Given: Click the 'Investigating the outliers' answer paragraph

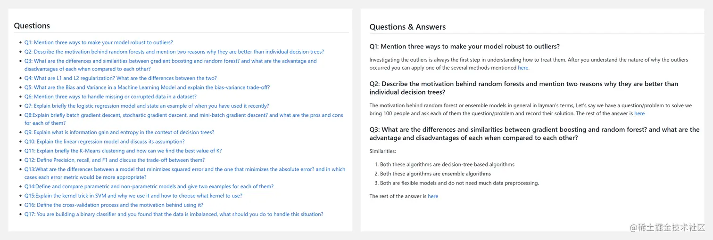Looking at the screenshot, I should pyautogui.click(x=529, y=64).
